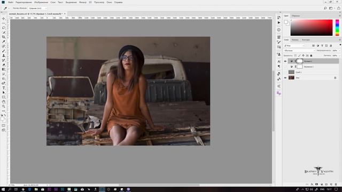Toggle visibility of the Background layer
The image size is (342, 192).
285,78
